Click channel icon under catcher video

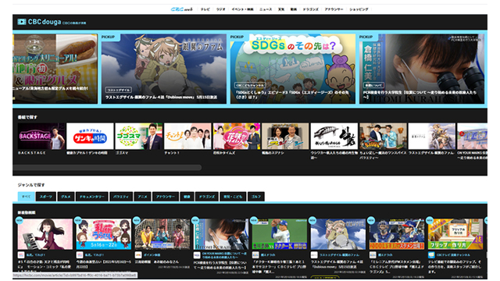coord(373,255)
